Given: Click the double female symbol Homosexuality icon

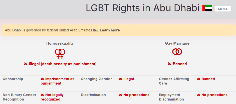Looking at the screenshot, I should click(60, 54).
